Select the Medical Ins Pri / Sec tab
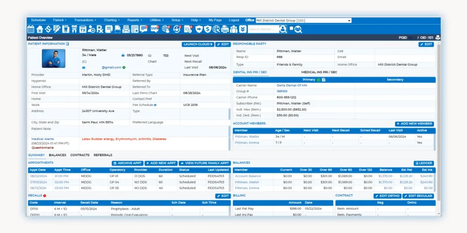The height and width of the screenshot is (233, 467). (x=319, y=72)
